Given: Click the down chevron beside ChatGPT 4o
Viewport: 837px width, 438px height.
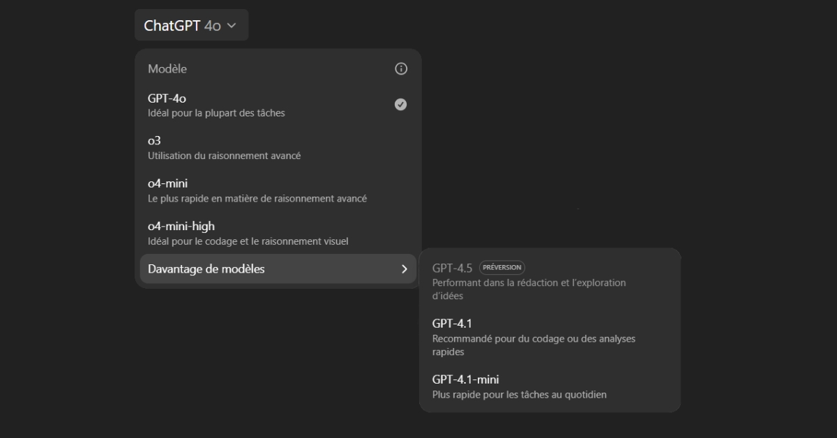Looking at the screenshot, I should (x=232, y=25).
